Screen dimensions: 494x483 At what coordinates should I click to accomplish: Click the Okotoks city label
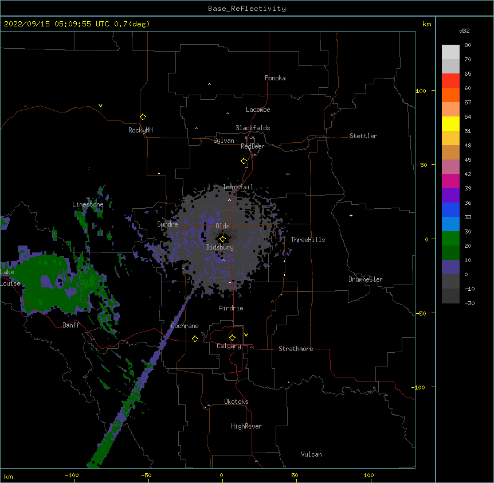tap(236, 402)
